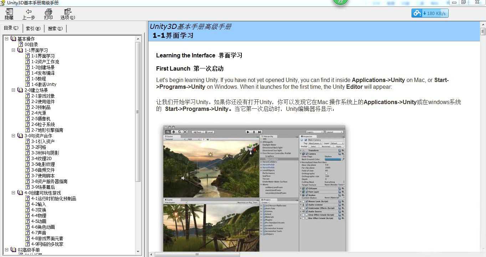The width and height of the screenshot is (486, 257).
Task: Click the book icon beside 3-0与资产合作
Action: coord(20,135)
